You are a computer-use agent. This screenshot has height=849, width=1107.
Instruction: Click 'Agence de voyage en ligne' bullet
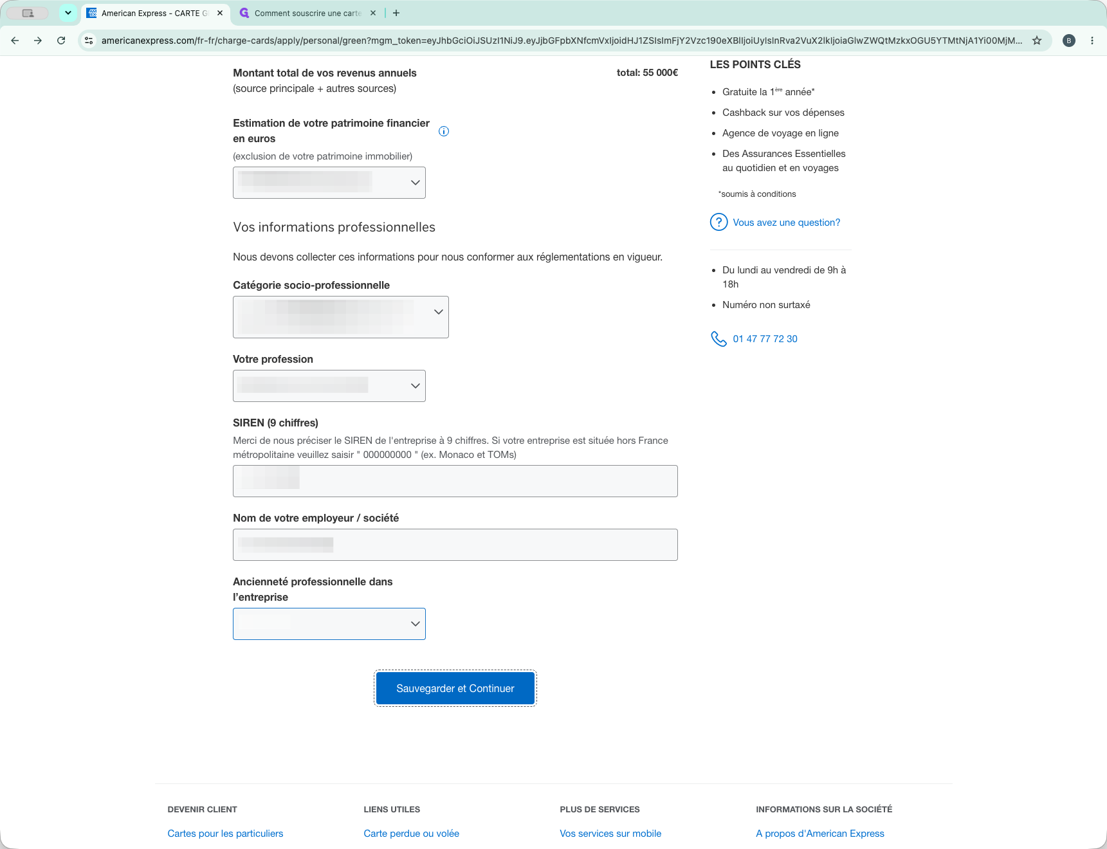[x=780, y=133]
